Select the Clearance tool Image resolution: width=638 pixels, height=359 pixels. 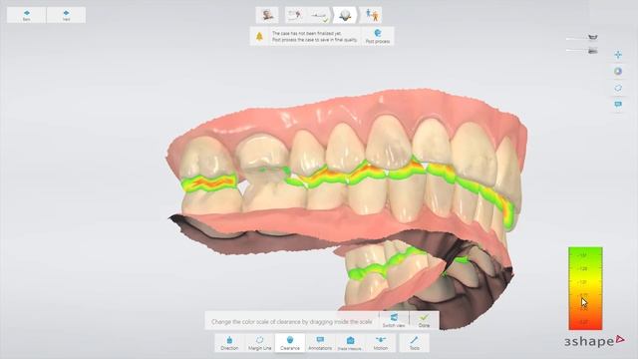point(290,343)
